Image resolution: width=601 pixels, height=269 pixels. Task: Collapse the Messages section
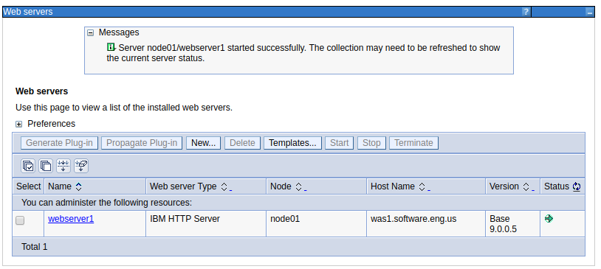point(91,33)
